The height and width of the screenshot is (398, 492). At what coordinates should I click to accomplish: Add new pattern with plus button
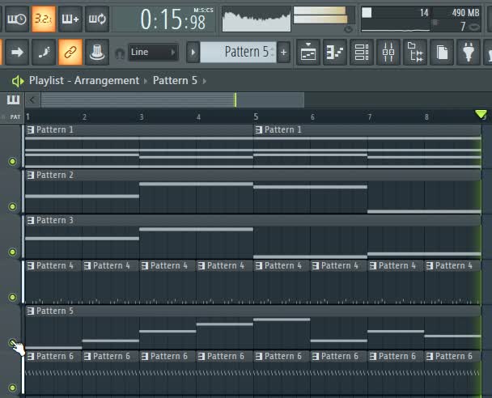pos(283,53)
